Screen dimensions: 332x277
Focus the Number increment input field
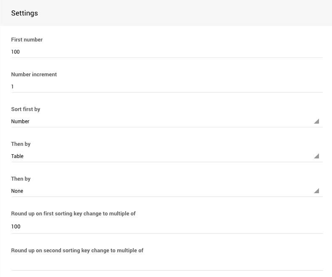(166, 87)
